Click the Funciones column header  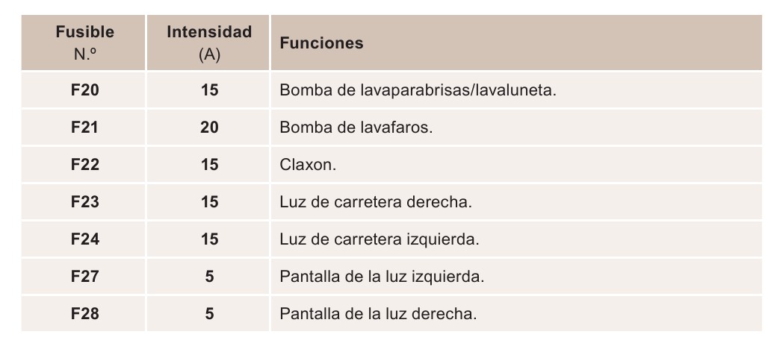point(516,43)
